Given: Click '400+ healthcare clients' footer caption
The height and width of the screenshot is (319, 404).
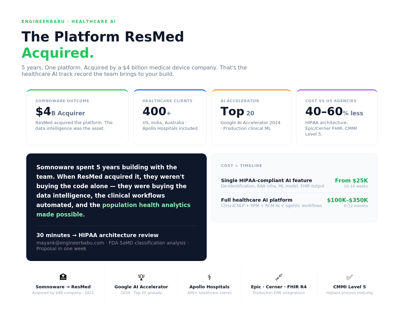Looking at the screenshot, I should click(x=209, y=293).
